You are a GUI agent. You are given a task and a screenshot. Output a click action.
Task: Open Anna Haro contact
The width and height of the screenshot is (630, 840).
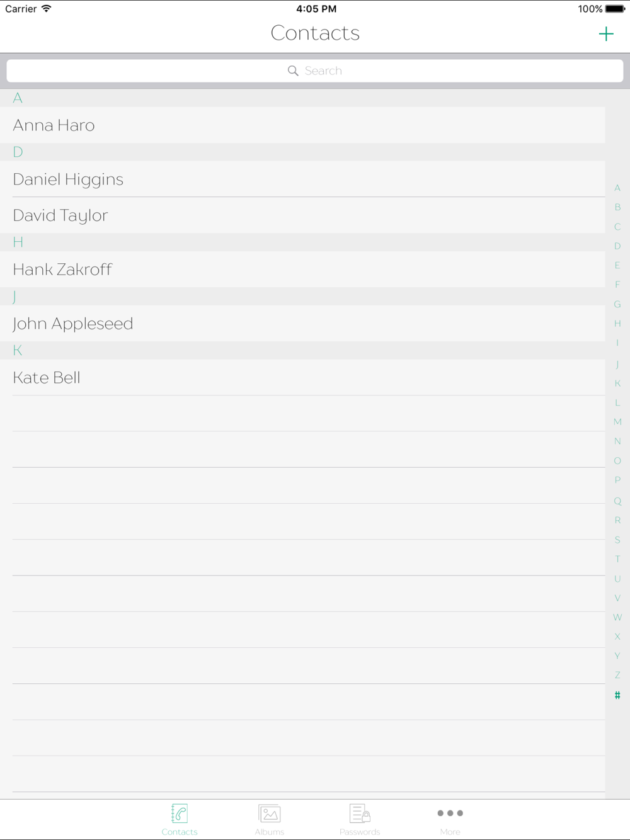coord(302,125)
